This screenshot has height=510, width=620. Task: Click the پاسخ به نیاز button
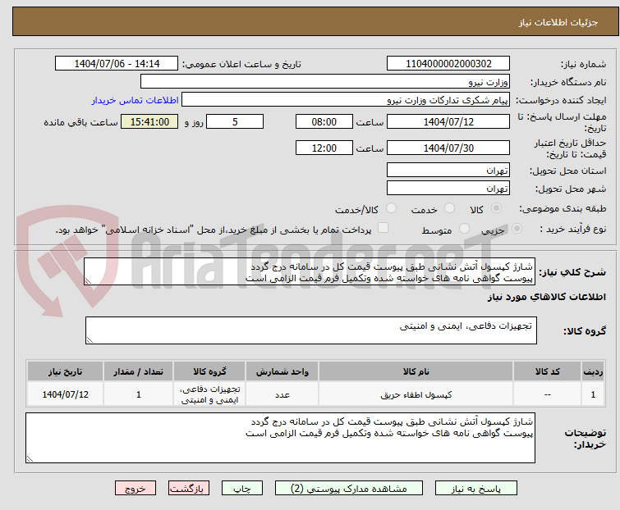tap(475, 489)
